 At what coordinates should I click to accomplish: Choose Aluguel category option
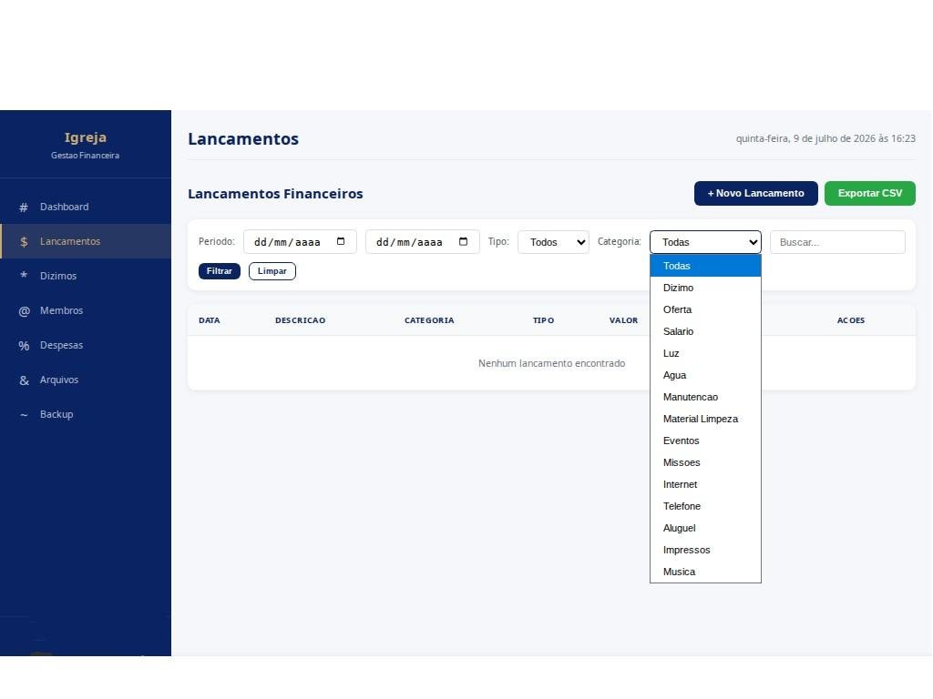[x=706, y=529]
